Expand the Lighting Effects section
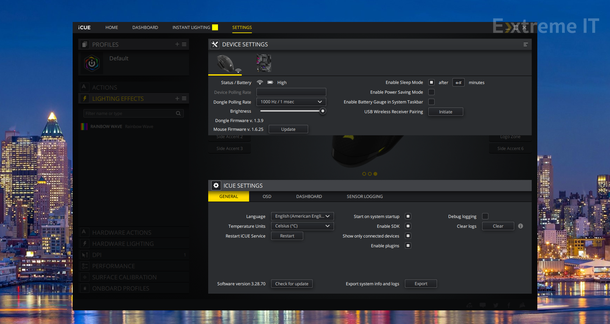Image resolution: width=610 pixels, height=324 pixels. tap(134, 99)
